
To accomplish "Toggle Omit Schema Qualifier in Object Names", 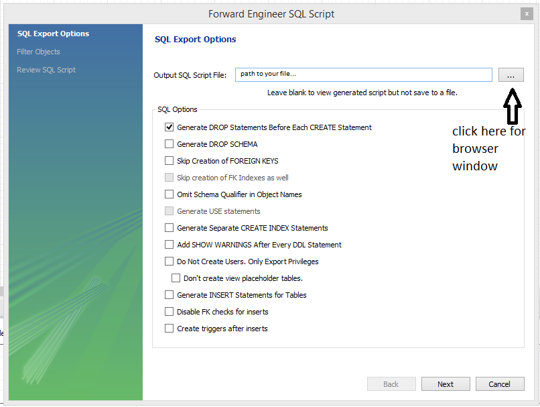I will (170, 194).
